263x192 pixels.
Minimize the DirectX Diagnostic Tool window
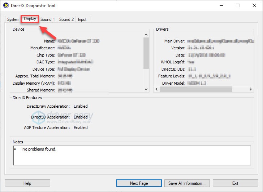pyautogui.click(x=221, y=5)
